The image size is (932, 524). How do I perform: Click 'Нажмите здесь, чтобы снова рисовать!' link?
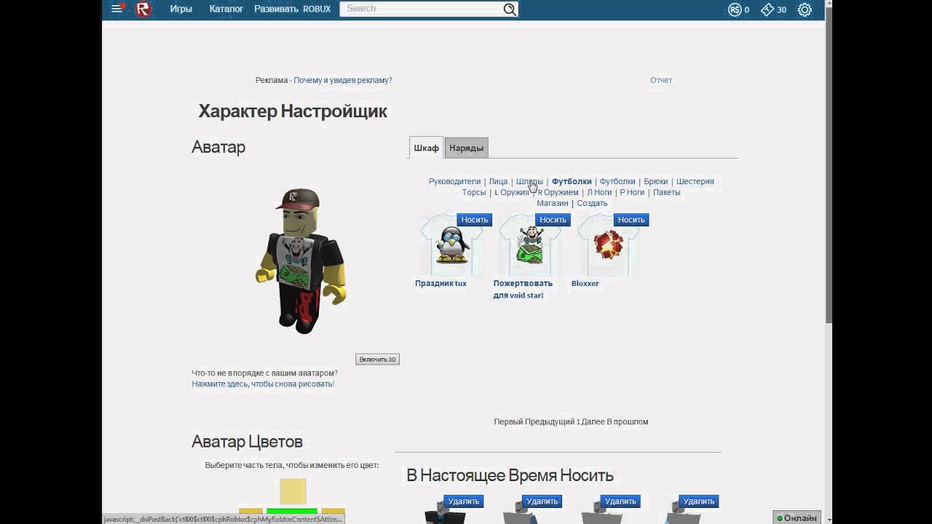pos(263,384)
